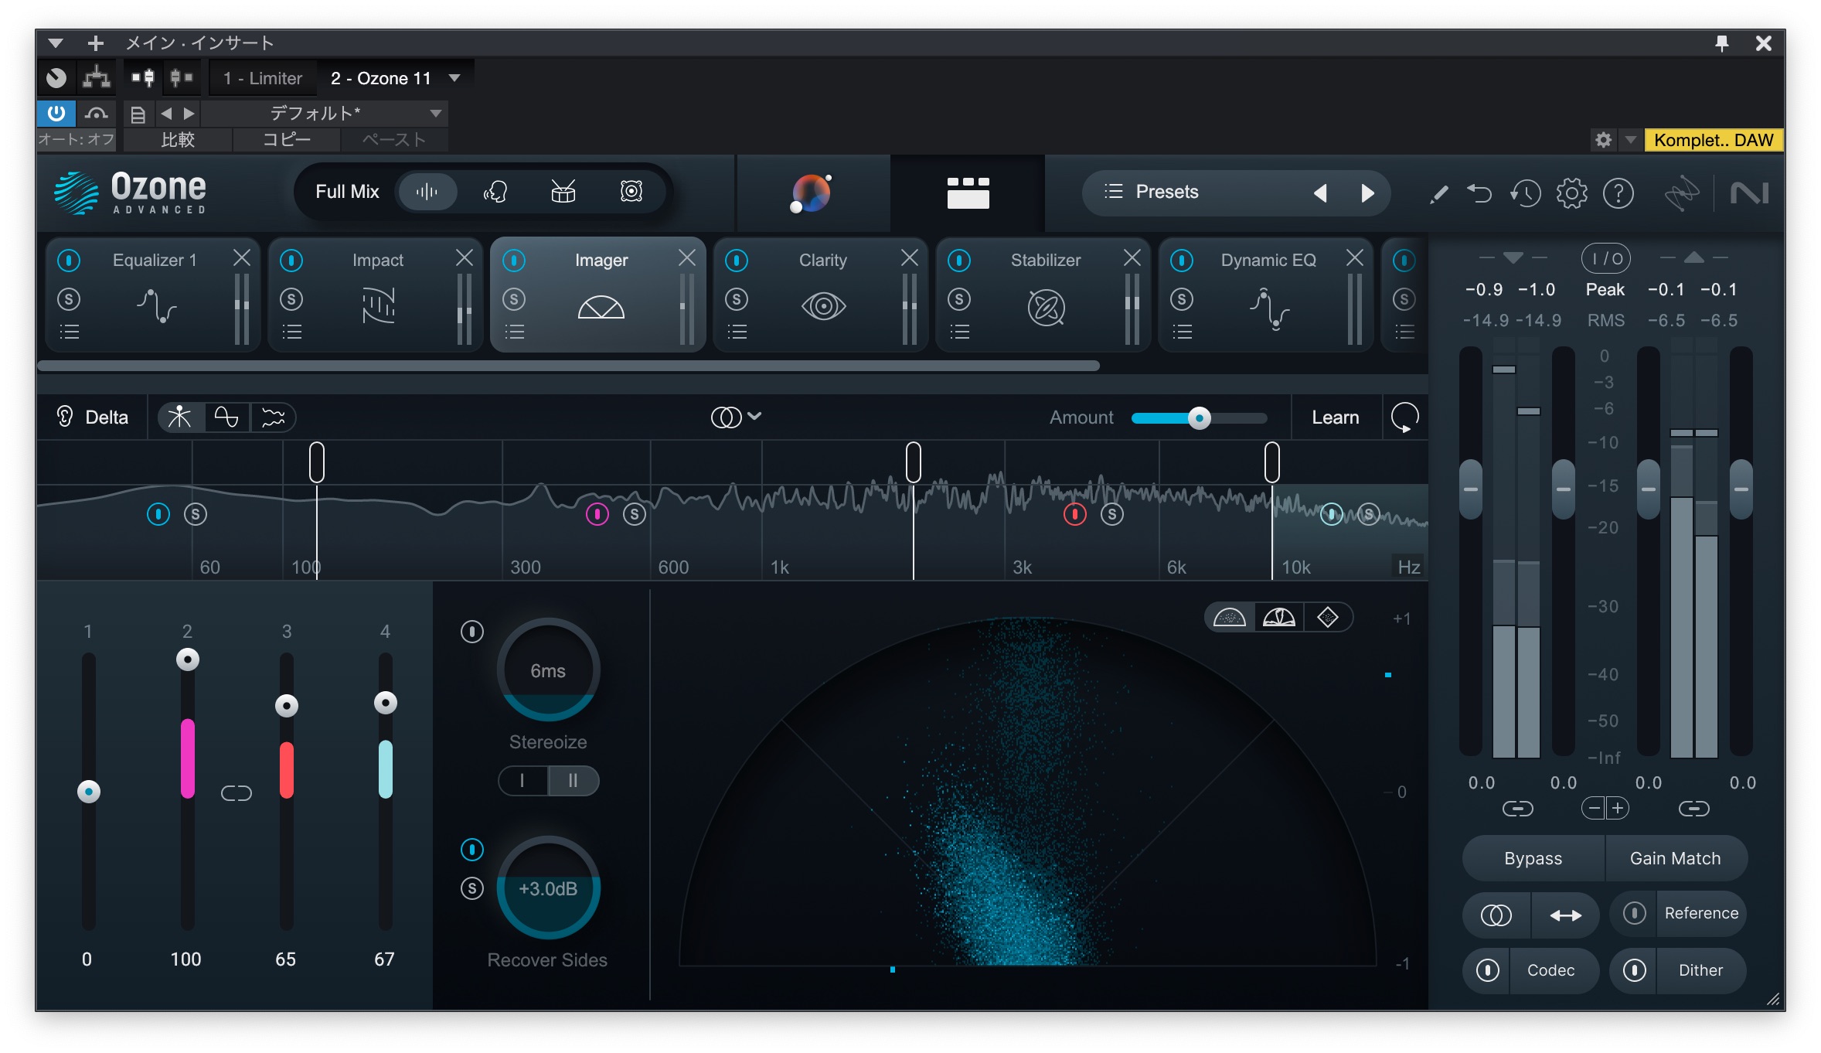Expand the stereo channel mode chevron
Screen dimensions: 1821x1053
pyautogui.click(x=754, y=417)
